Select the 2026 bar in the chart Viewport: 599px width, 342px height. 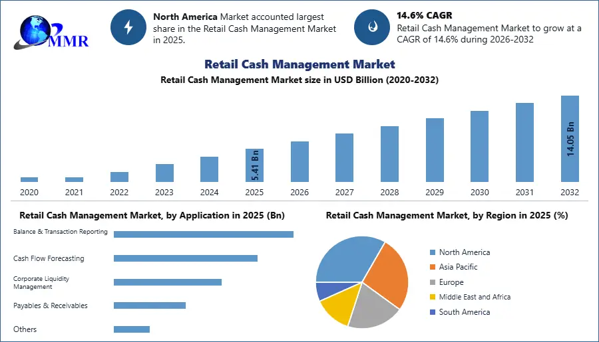click(x=299, y=161)
